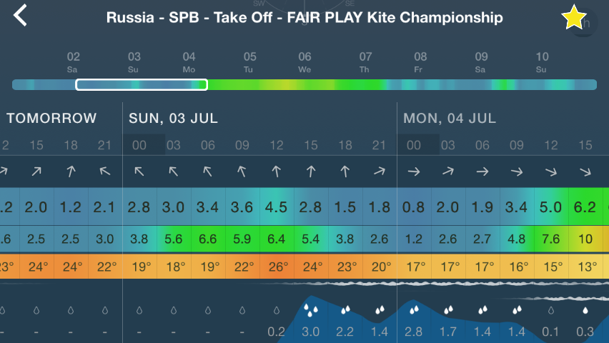Image resolution: width=609 pixels, height=343 pixels.
Task: Click the gust value 10 cell
Action: [x=585, y=239]
